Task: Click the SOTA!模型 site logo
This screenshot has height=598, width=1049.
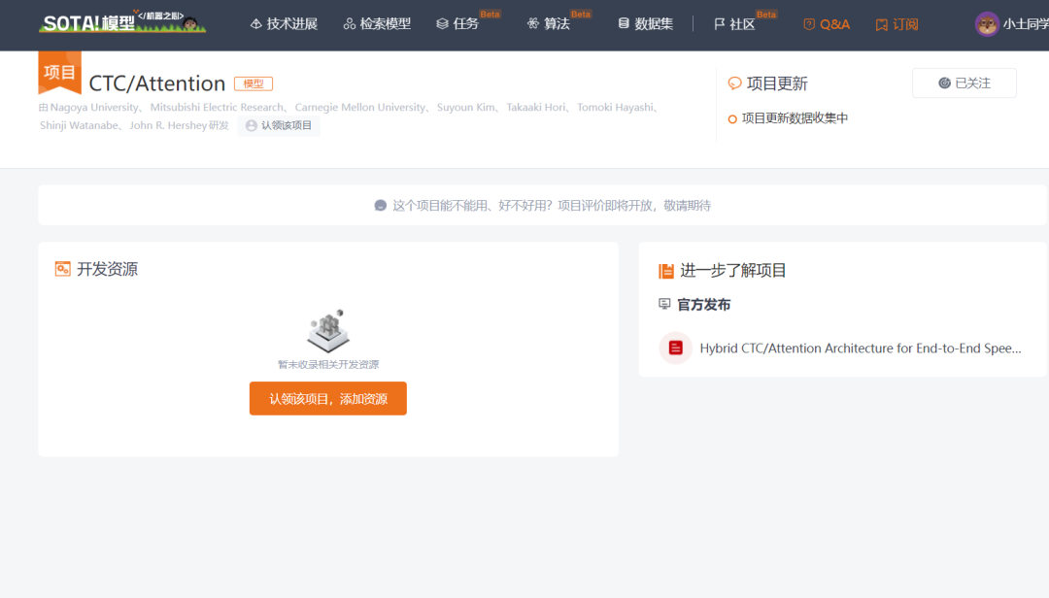Action: tap(122, 22)
